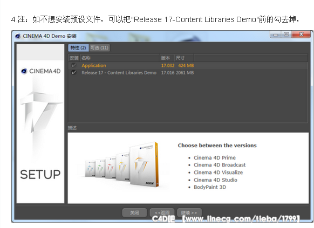Image resolution: width=314 pixels, height=228 pixels.
Task: Minimize the CINEMA 4D Demo window
Action: point(276,34)
